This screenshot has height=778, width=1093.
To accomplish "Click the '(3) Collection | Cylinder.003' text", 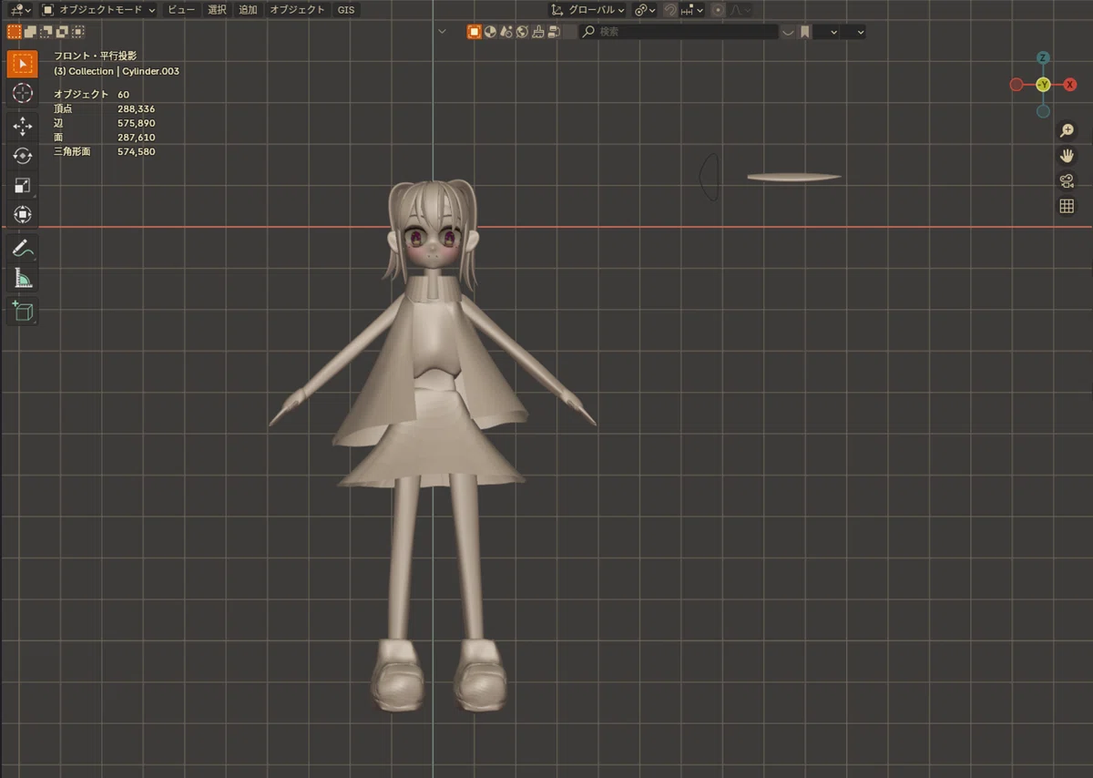I will click(x=117, y=71).
